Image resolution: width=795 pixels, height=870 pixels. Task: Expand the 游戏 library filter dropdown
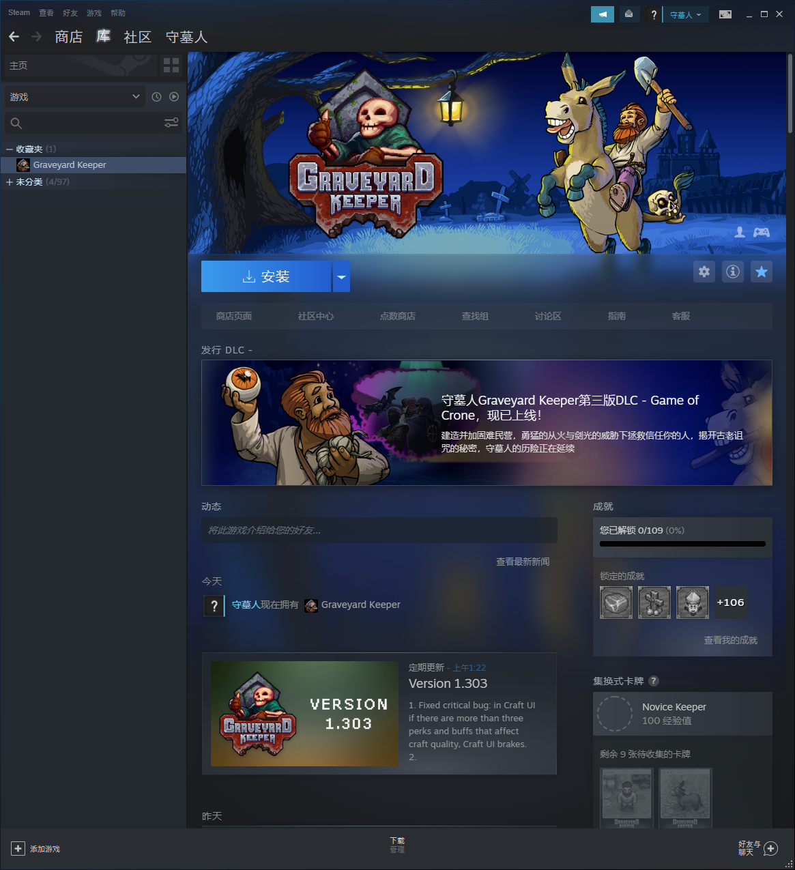click(x=75, y=97)
